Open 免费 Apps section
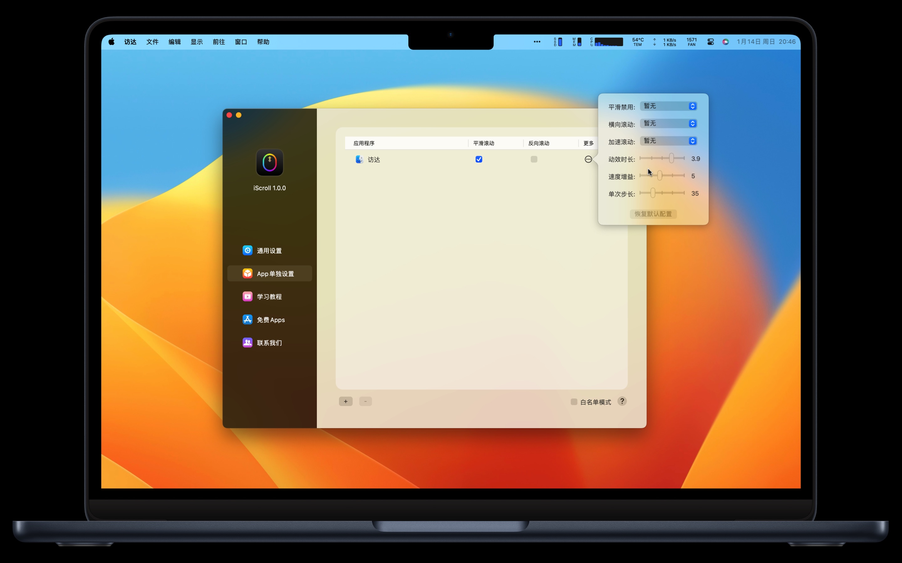902x563 pixels. click(270, 320)
